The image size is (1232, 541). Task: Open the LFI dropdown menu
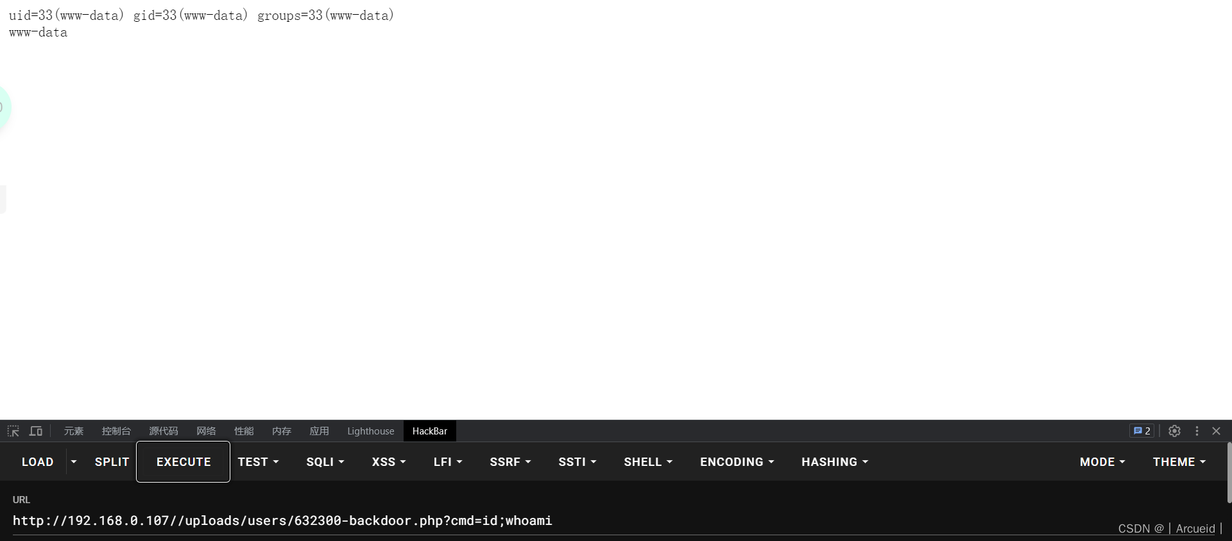(448, 462)
